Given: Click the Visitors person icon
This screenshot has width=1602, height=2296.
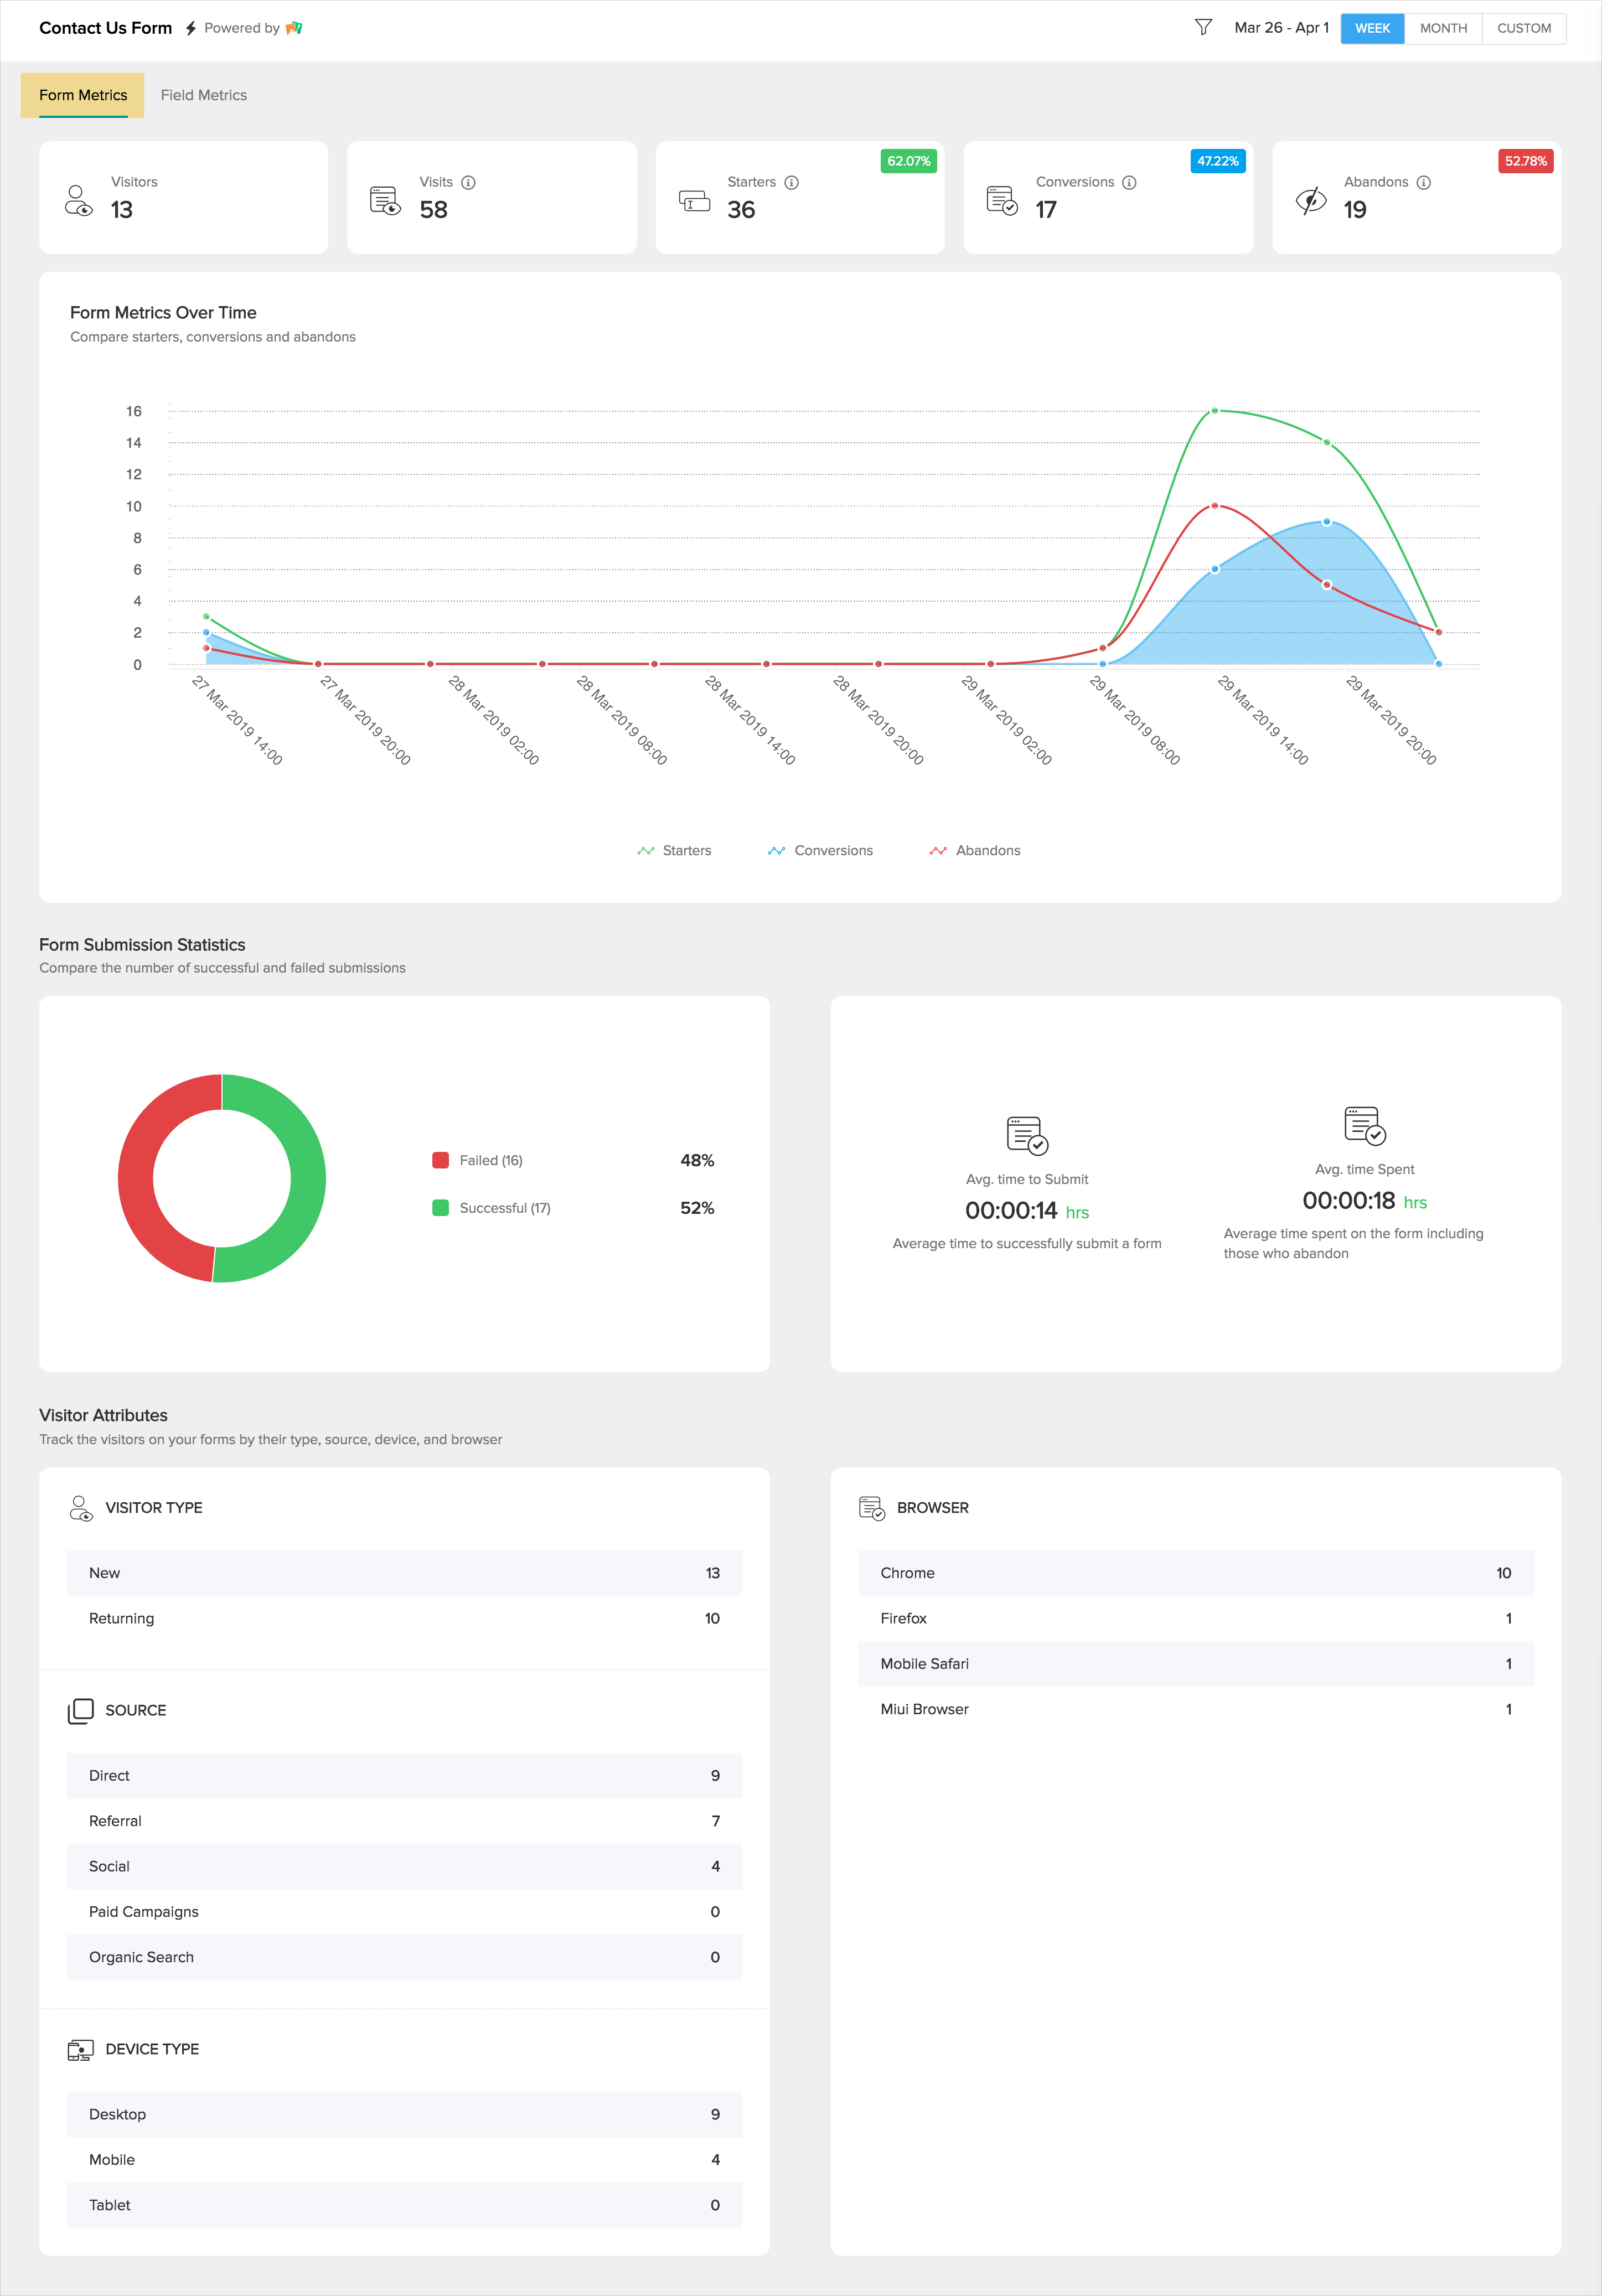Looking at the screenshot, I should pos(78,200).
